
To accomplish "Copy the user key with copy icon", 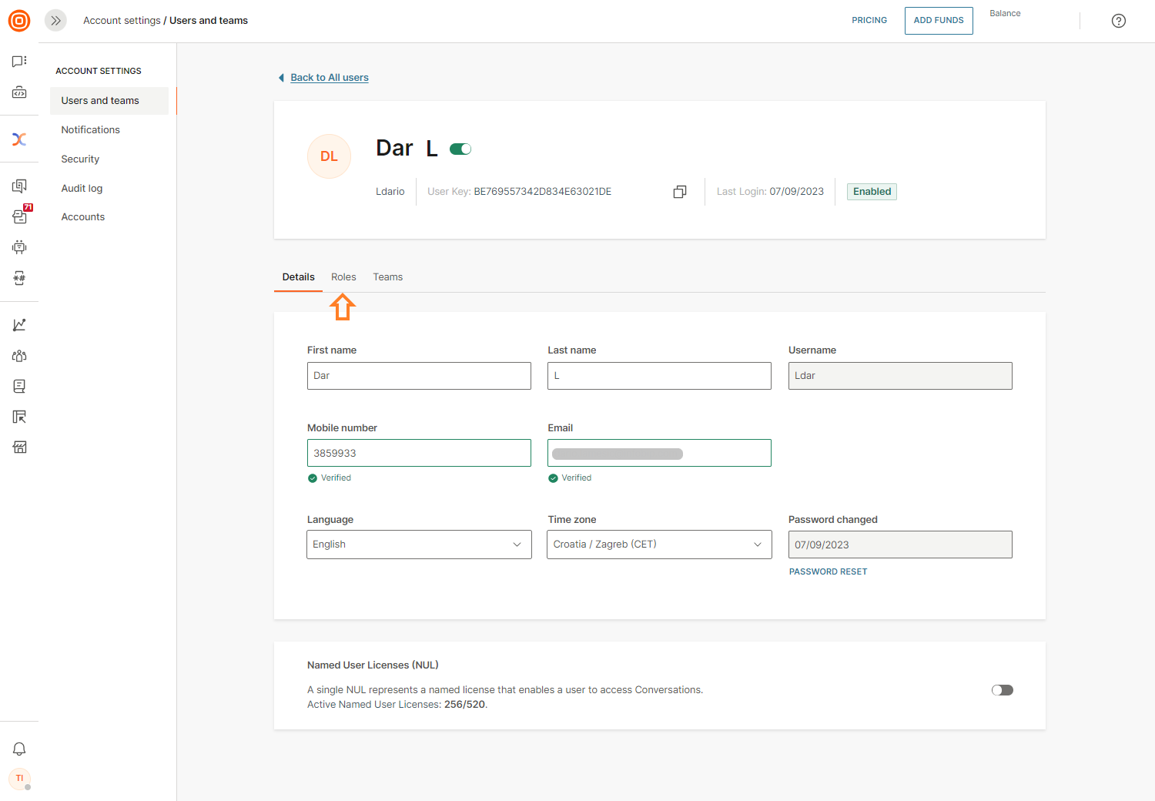I will (680, 192).
